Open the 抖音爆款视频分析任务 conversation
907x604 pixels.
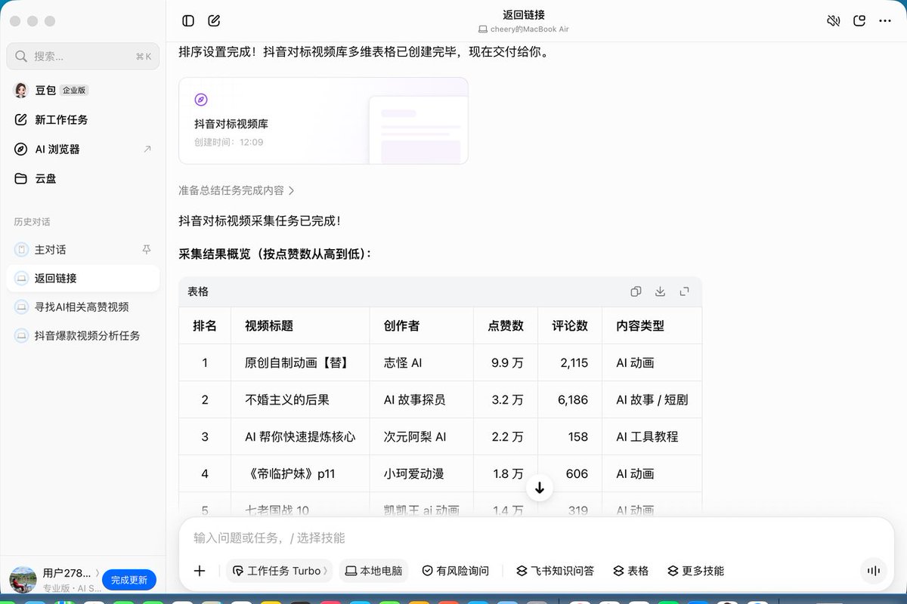pyautogui.click(x=83, y=335)
